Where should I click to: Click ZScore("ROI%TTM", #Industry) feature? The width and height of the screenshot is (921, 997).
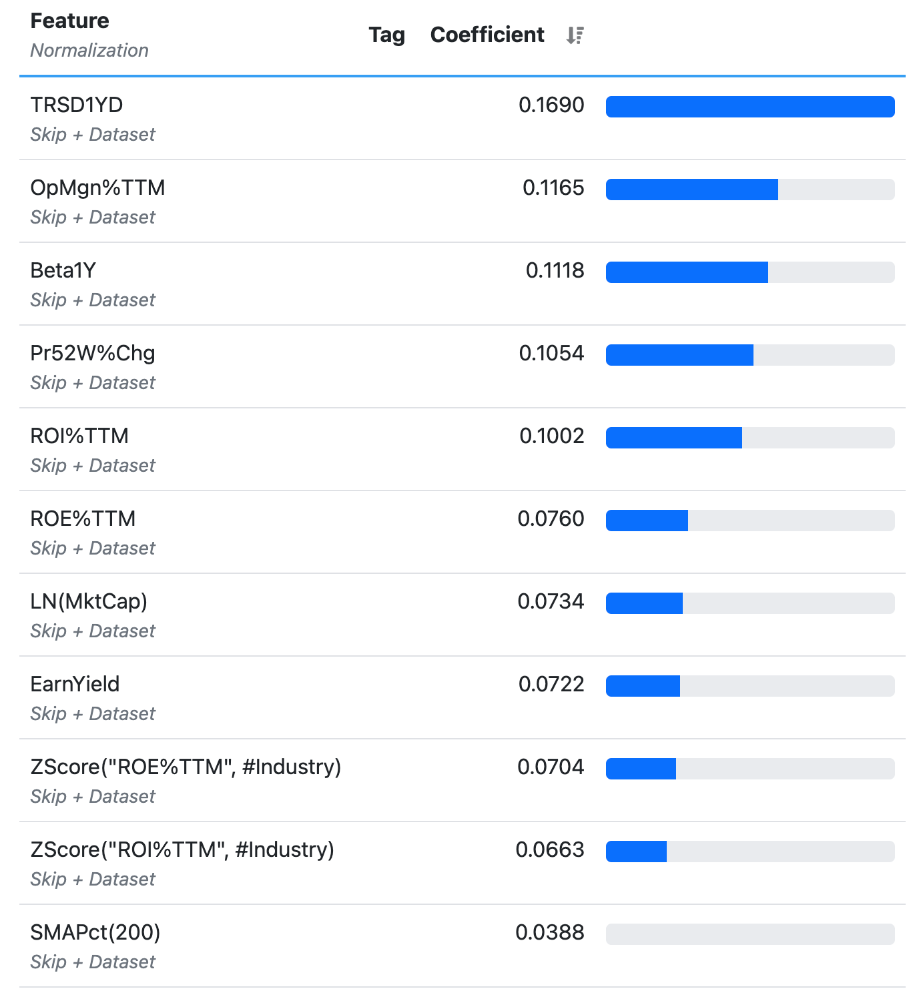click(182, 850)
